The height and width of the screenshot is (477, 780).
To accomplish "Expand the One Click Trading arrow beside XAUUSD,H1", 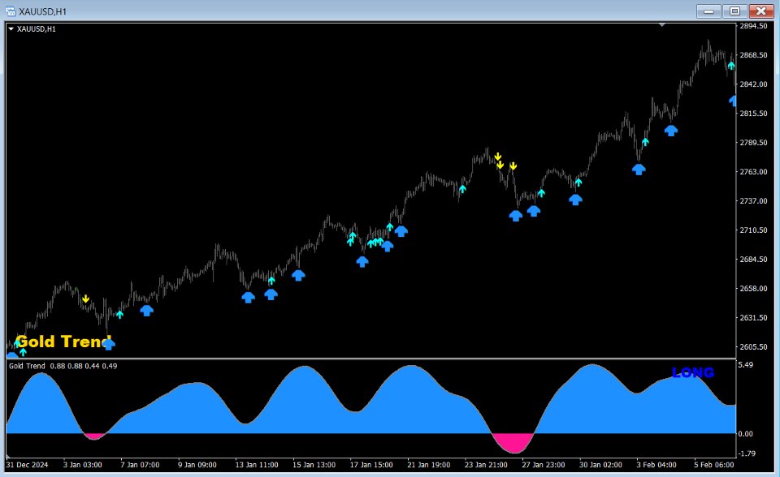I will tap(11, 28).
